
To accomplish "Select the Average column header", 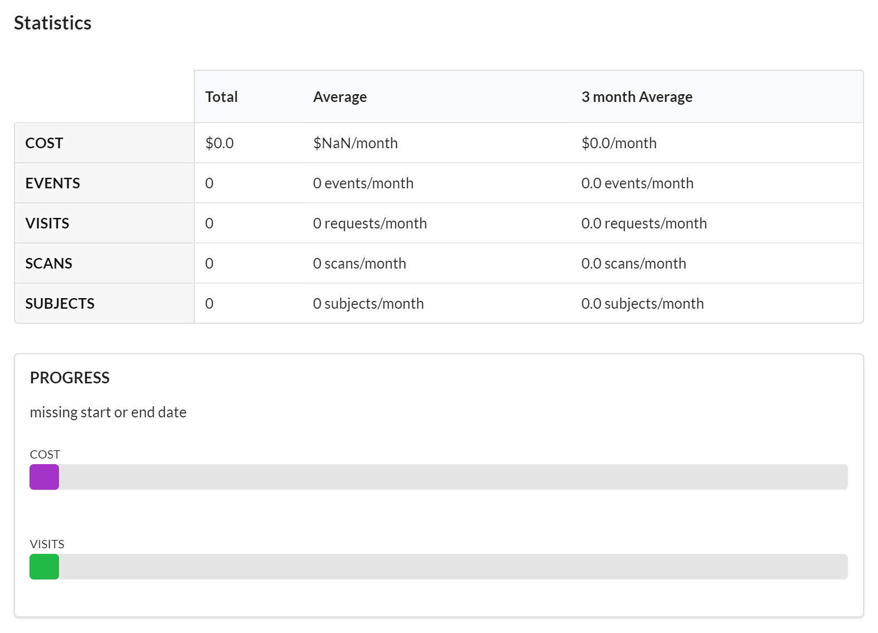I will 340,97.
